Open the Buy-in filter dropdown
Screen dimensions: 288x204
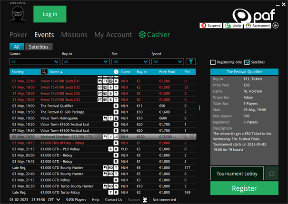(x=86, y=62)
